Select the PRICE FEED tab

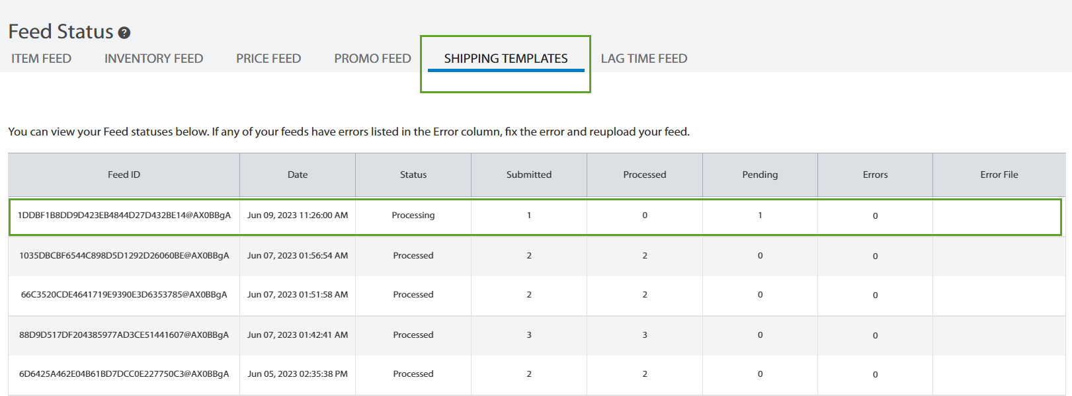point(268,58)
